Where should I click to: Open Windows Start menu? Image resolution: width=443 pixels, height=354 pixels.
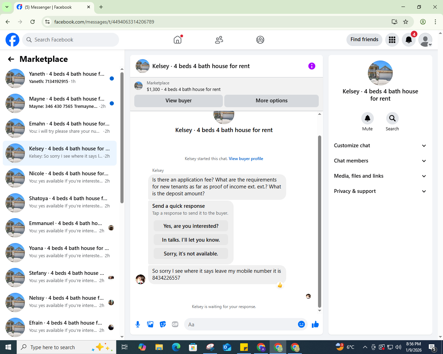pyautogui.click(x=8, y=347)
